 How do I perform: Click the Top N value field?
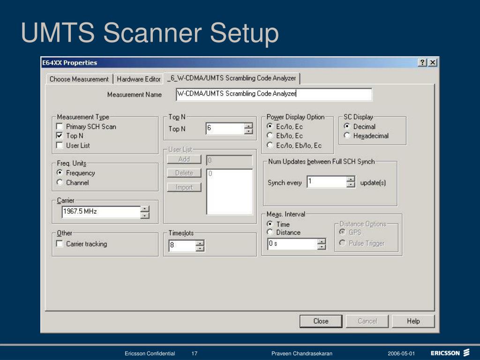point(225,128)
